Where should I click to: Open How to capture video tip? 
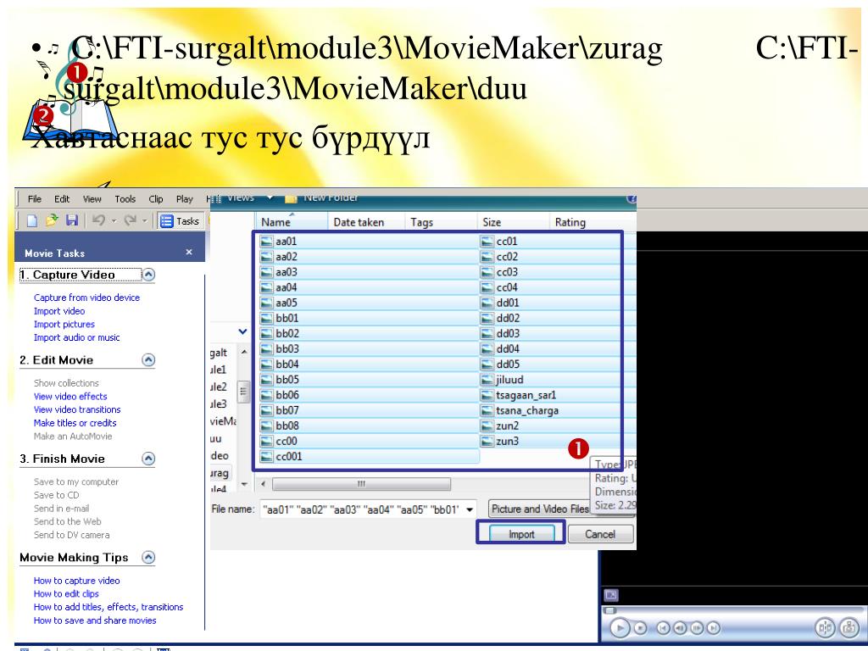(76, 581)
